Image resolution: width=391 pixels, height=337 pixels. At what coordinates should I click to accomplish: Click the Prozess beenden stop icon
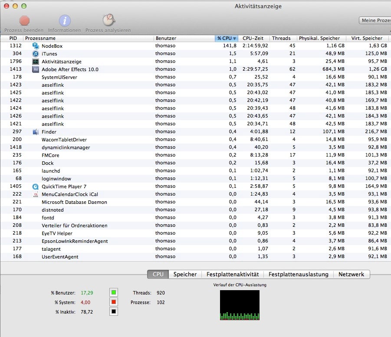pyautogui.click(x=24, y=21)
